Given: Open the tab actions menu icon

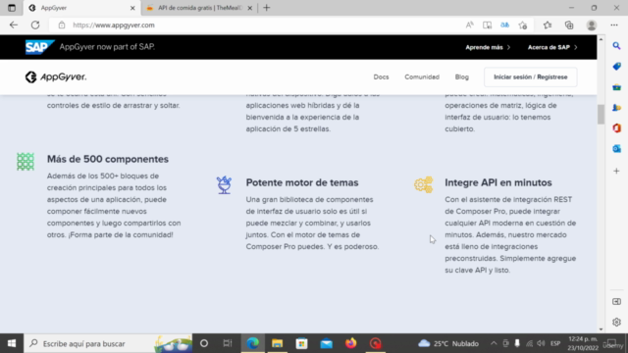Looking at the screenshot, I should (x=12, y=8).
